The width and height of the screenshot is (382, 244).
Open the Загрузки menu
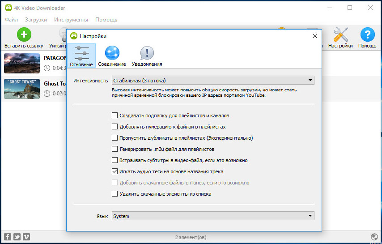[x=36, y=20]
